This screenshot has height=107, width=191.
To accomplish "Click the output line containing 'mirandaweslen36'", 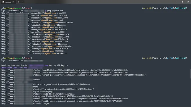I will pyautogui.click(x=37, y=46).
